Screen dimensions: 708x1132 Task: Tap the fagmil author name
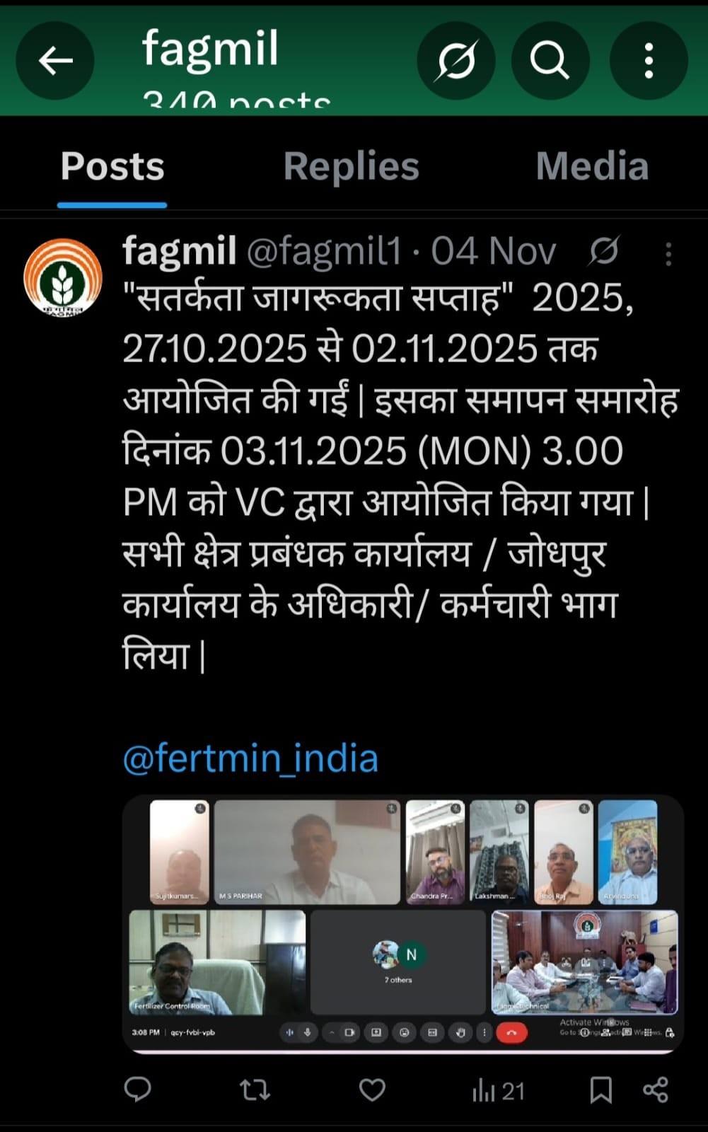(x=180, y=251)
